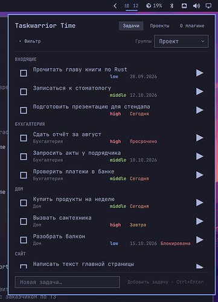Complete task Сдать отчёт за август
218x302 pixels.
tap(24, 138)
